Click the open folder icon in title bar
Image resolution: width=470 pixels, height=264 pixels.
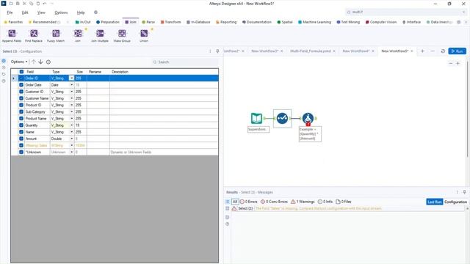click(x=11, y=4)
